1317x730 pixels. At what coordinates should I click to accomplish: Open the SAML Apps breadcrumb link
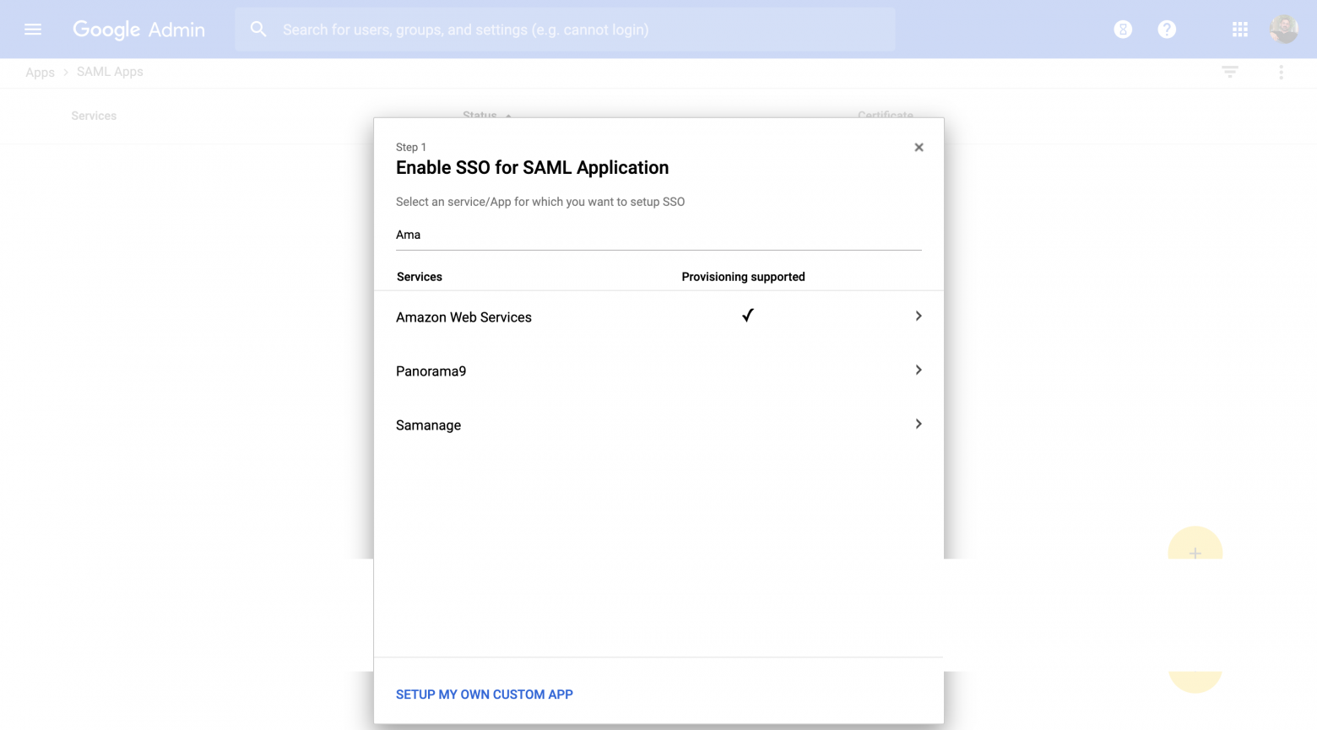(109, 72)
